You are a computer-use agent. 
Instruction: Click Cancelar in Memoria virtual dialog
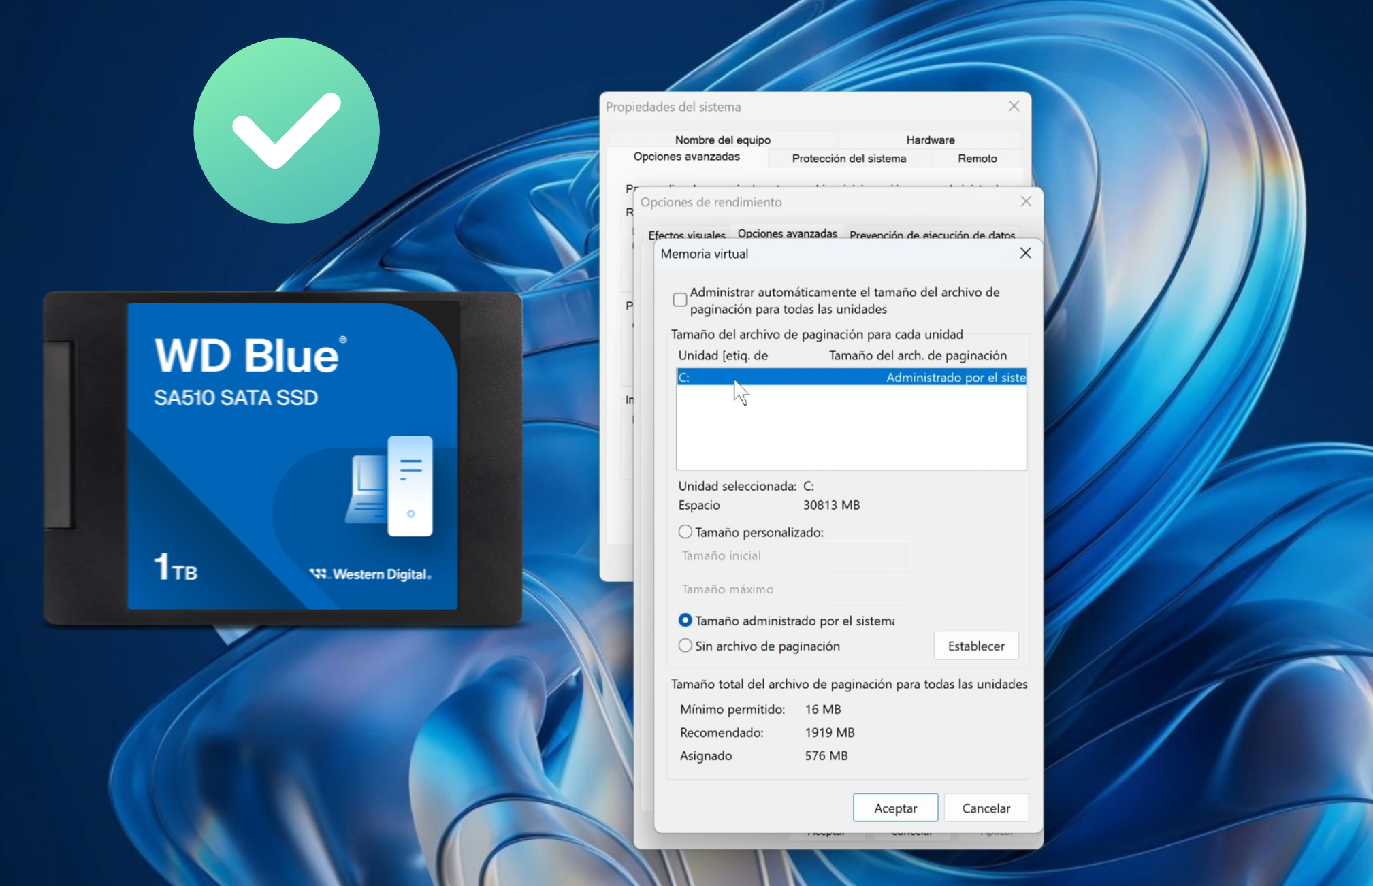[986, 808]
